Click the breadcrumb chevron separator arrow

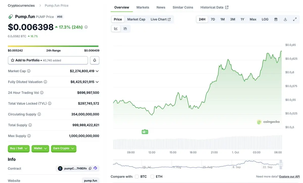click(x=40, y=6)
